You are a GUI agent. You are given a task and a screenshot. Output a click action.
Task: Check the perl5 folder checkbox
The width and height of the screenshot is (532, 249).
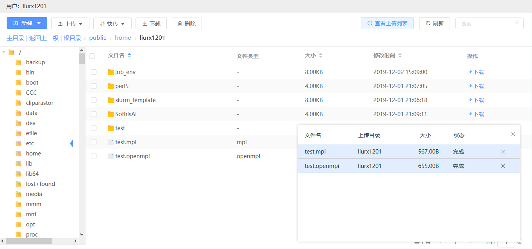(94, 86)
